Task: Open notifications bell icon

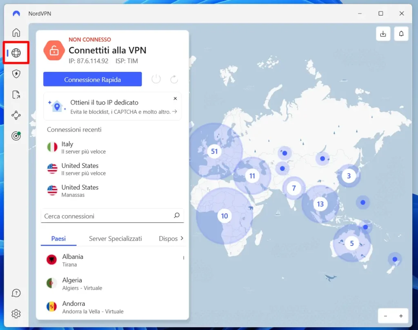Action: tap(401, 33)
